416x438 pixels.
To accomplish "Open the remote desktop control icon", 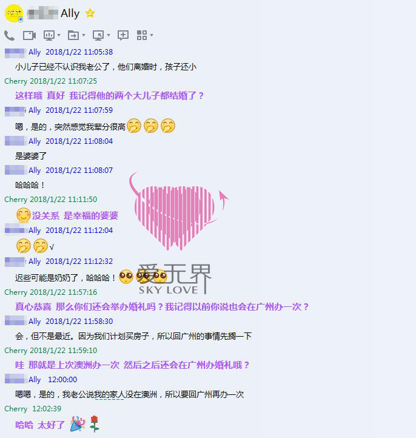I will 98,35.
